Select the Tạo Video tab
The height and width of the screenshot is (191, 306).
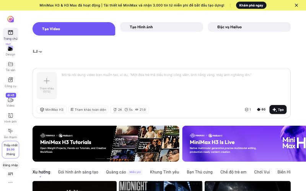click(74, 29)
